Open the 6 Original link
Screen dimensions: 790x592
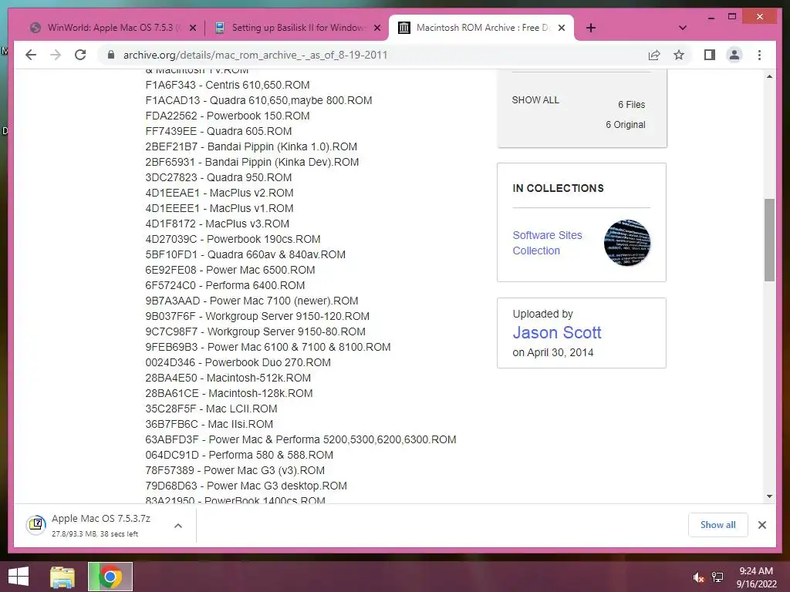click(625, 125)
